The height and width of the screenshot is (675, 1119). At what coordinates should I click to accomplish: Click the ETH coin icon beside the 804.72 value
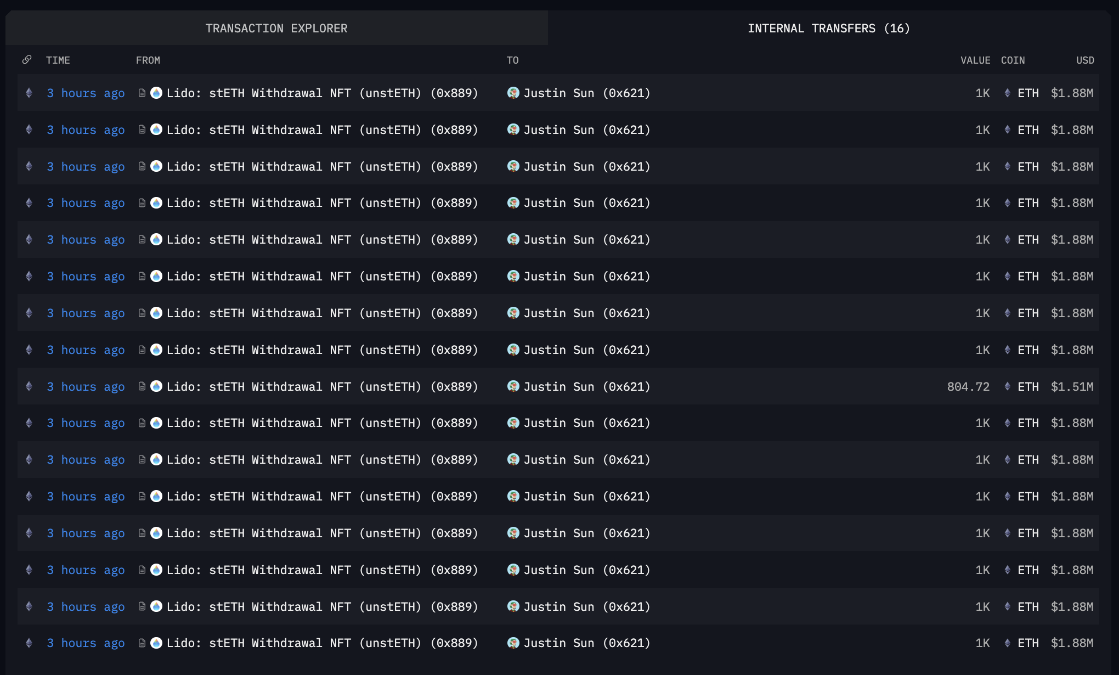(x=1007, y=386)
